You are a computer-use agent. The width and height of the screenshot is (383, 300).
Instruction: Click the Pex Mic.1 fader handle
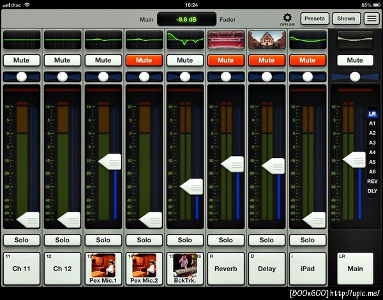click(110, 162)
